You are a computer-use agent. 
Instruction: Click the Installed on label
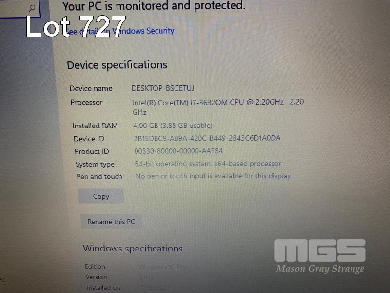[x=103, y=288]
